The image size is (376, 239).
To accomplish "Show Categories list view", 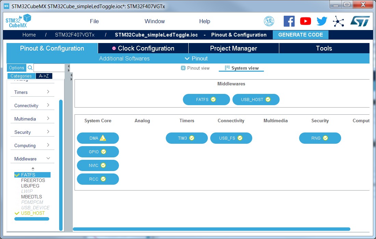I will point(21,76).
